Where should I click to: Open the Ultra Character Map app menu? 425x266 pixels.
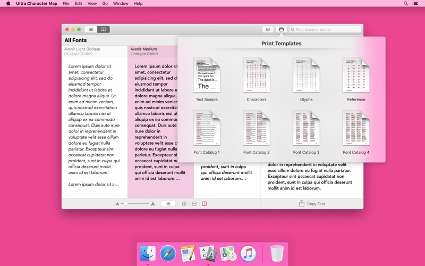point(37,4)
